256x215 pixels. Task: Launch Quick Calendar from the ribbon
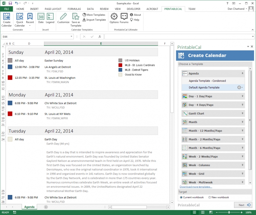(x=20, y=20)
